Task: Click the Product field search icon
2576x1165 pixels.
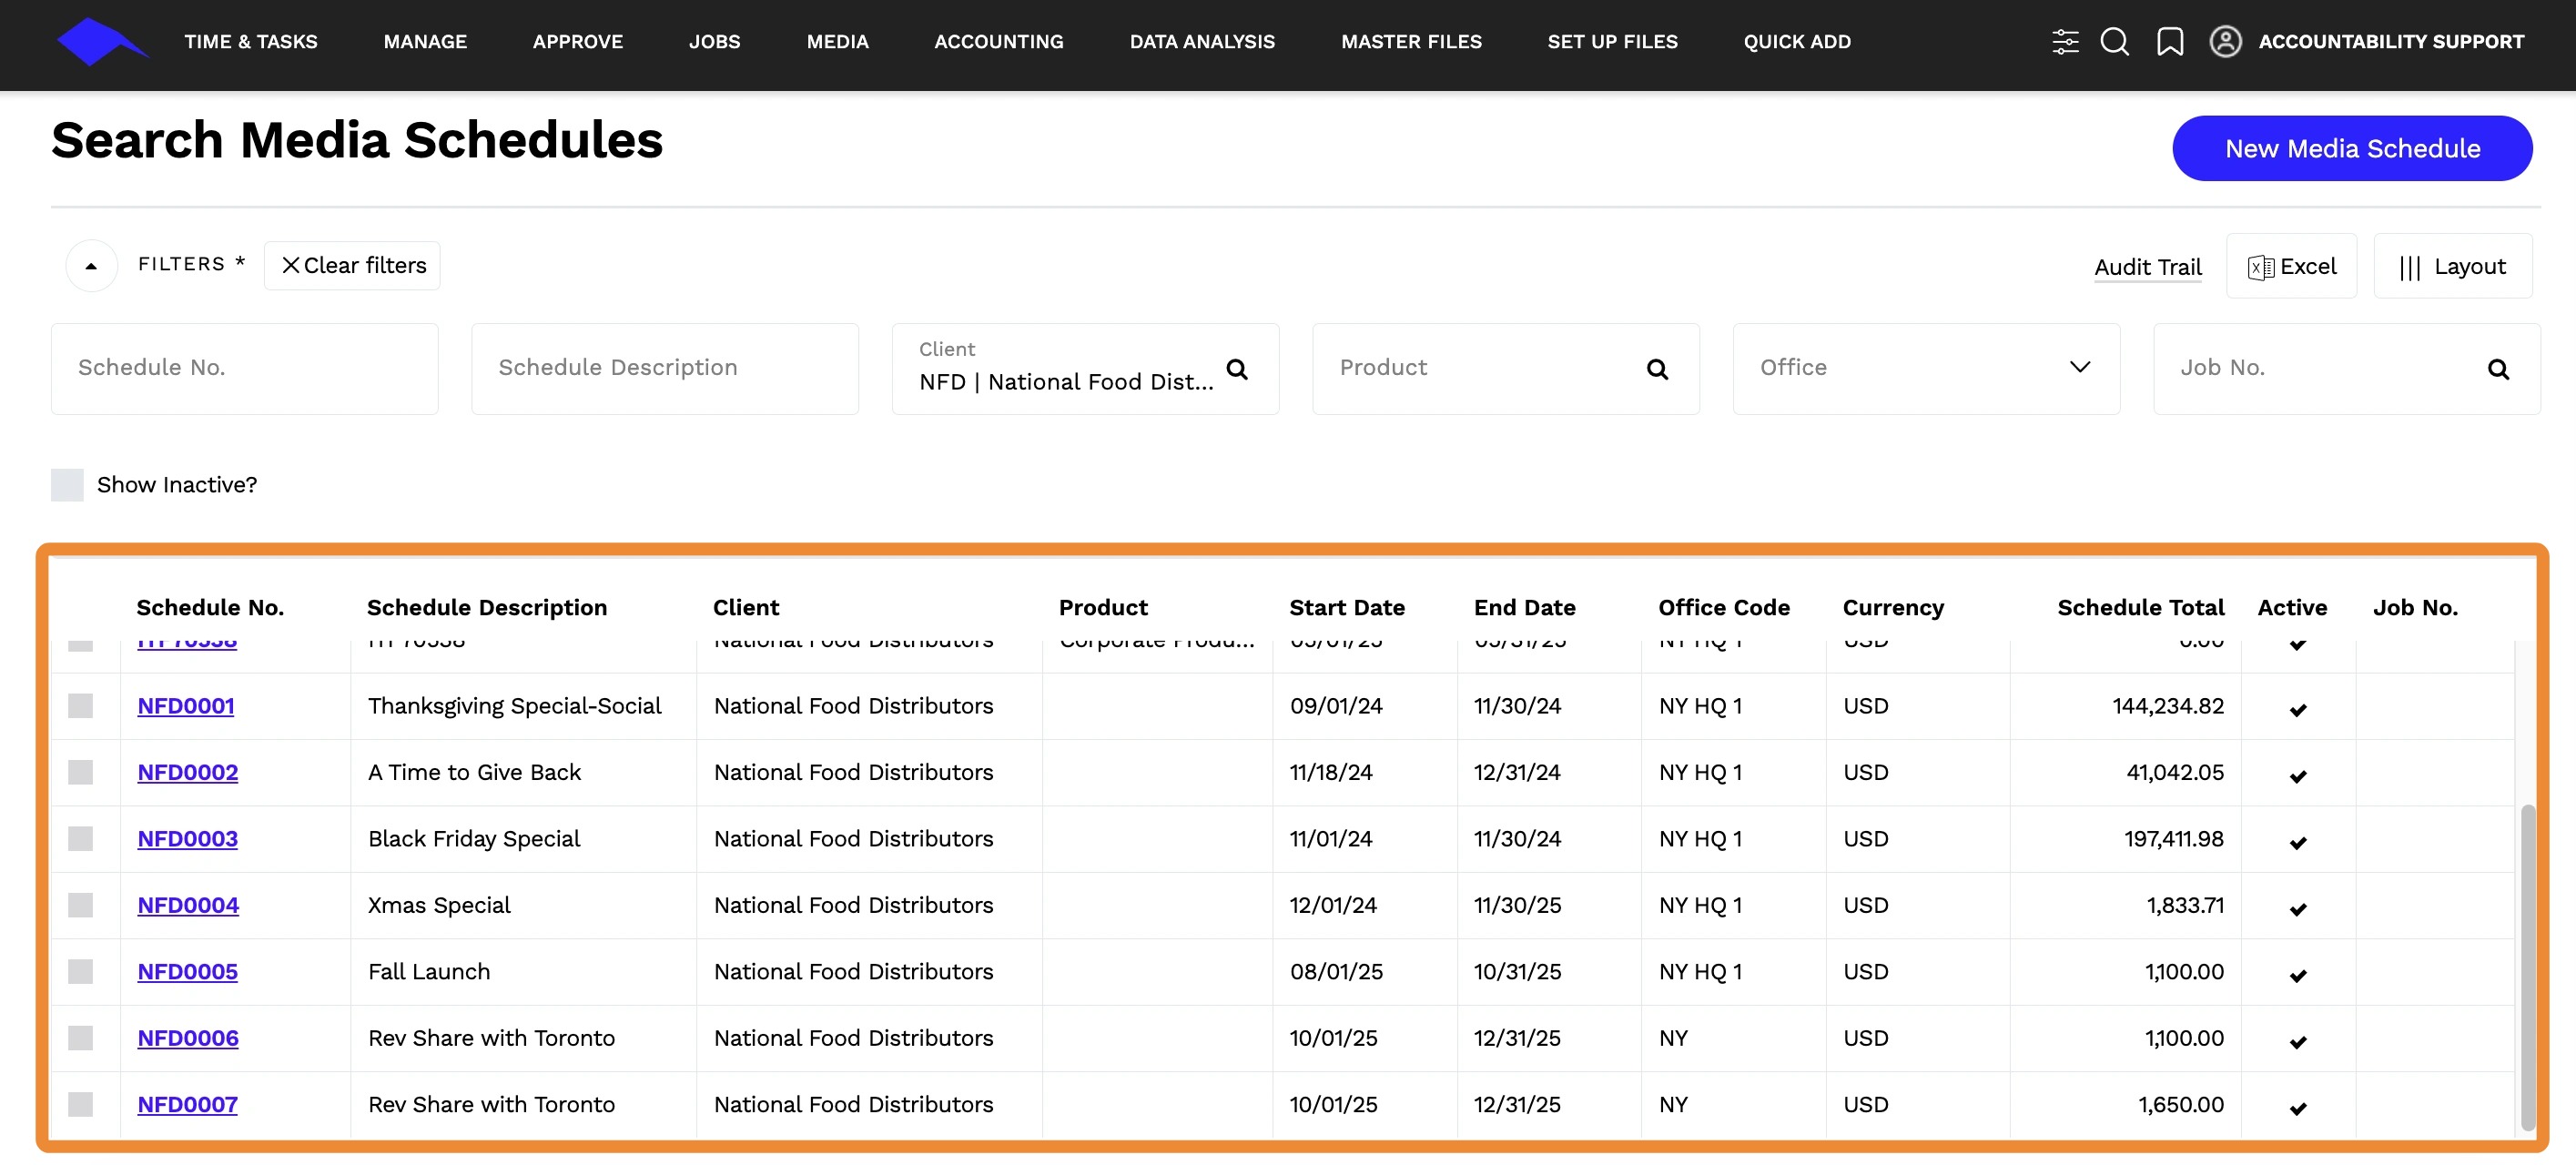Action: (x=1657, y=370)
